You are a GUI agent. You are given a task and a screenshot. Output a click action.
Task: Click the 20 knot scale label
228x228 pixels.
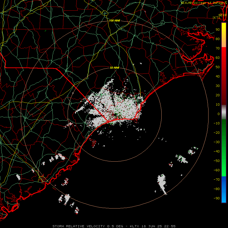(218, 95)
